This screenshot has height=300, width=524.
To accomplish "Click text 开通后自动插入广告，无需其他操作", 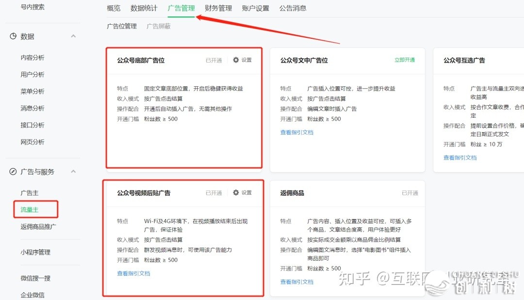I will (188, 109).
